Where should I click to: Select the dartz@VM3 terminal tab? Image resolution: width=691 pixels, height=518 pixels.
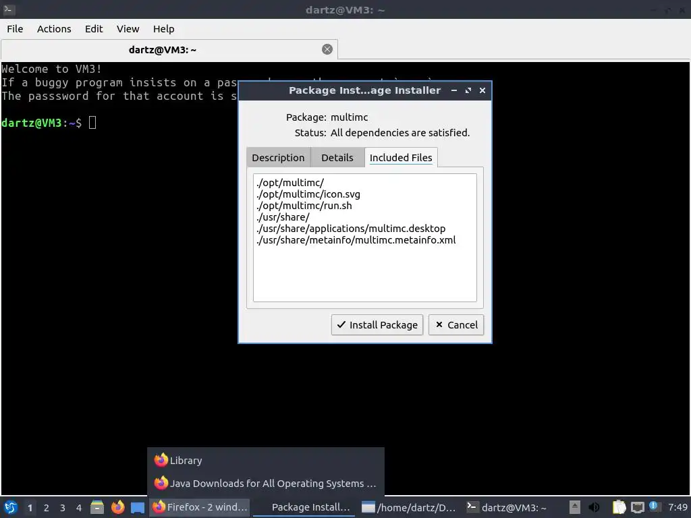(169, 49)
